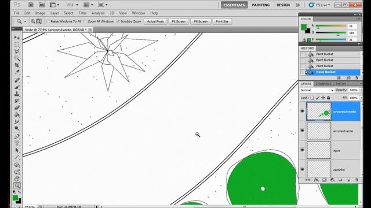Select the Eraser tool
The width and height of the screenshot is (371, 208).
point(17,107)
